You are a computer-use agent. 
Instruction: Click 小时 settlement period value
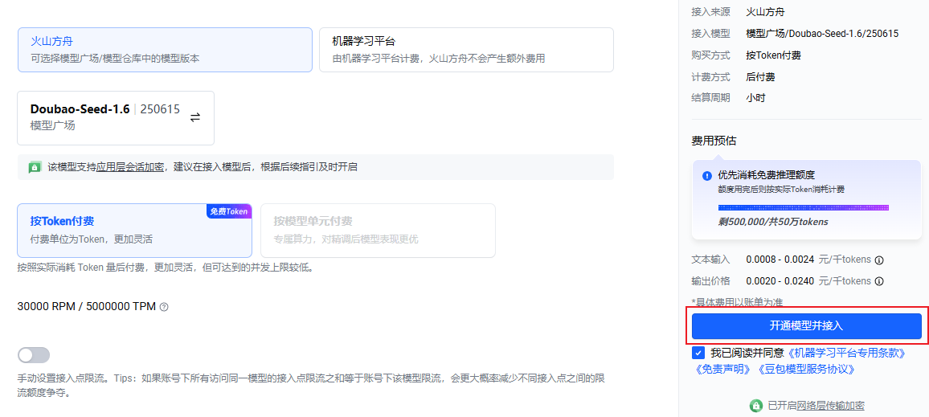[756, 98]
